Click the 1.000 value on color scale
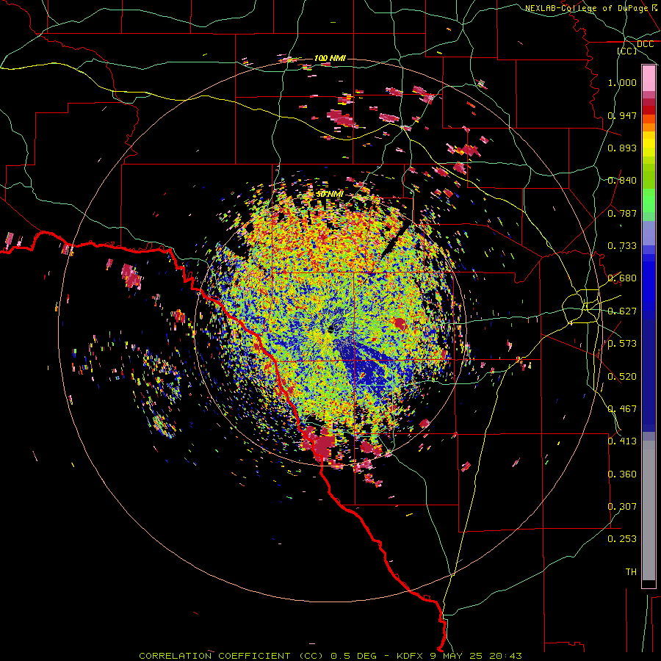 pyautogui.click(x=622, y=82)
